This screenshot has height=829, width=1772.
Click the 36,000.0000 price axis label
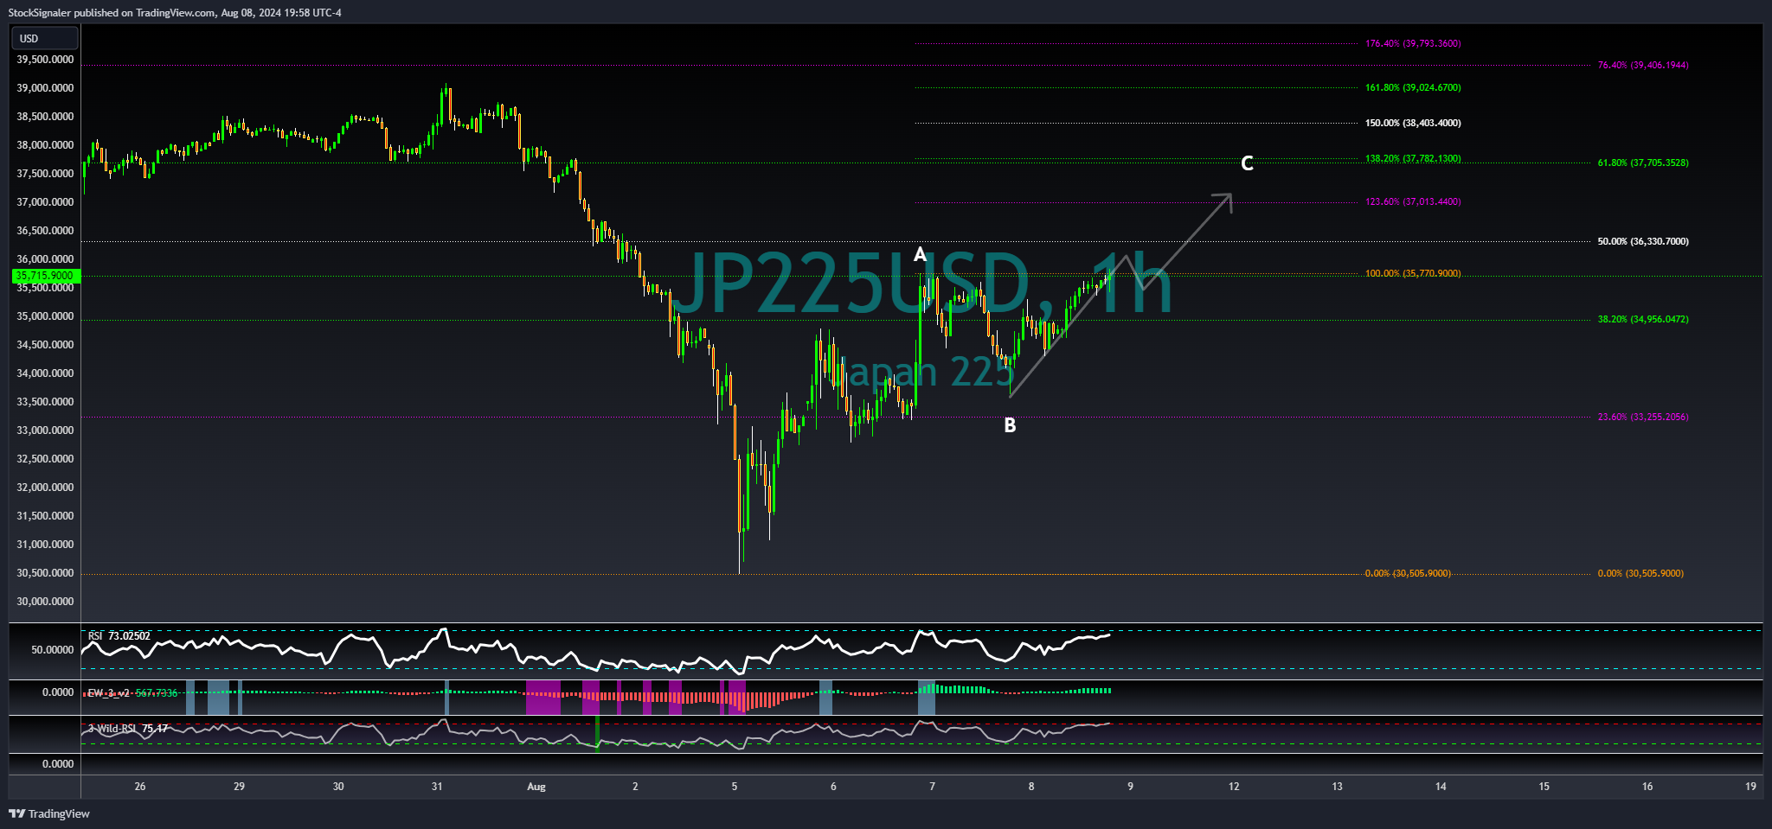(x=45, y=259)
